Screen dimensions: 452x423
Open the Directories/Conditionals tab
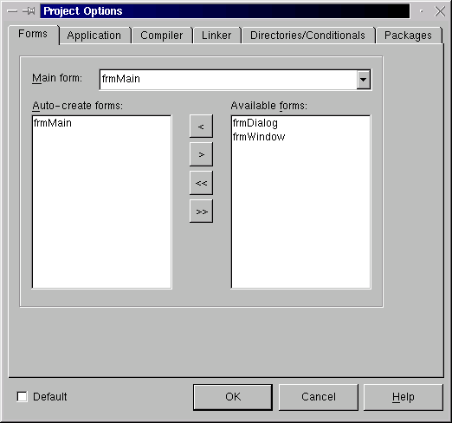(x=307, y=36)
